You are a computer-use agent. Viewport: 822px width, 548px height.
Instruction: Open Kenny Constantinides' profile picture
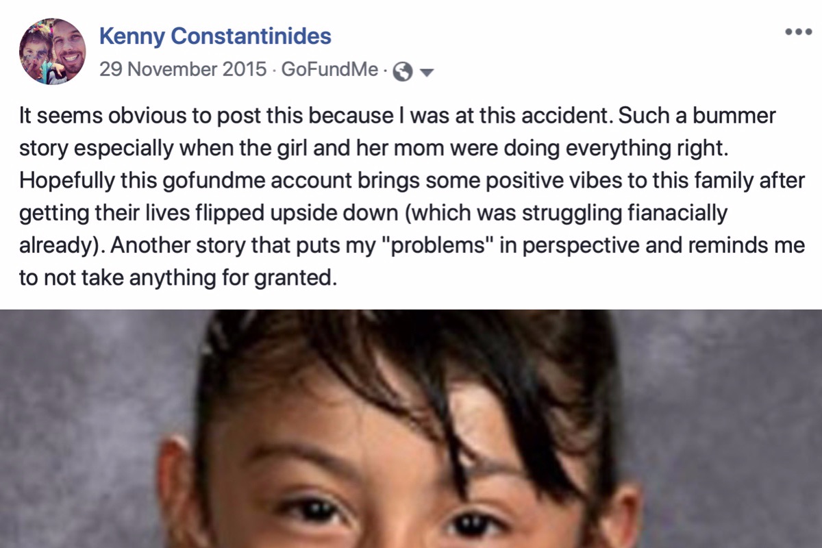point(53,51)
